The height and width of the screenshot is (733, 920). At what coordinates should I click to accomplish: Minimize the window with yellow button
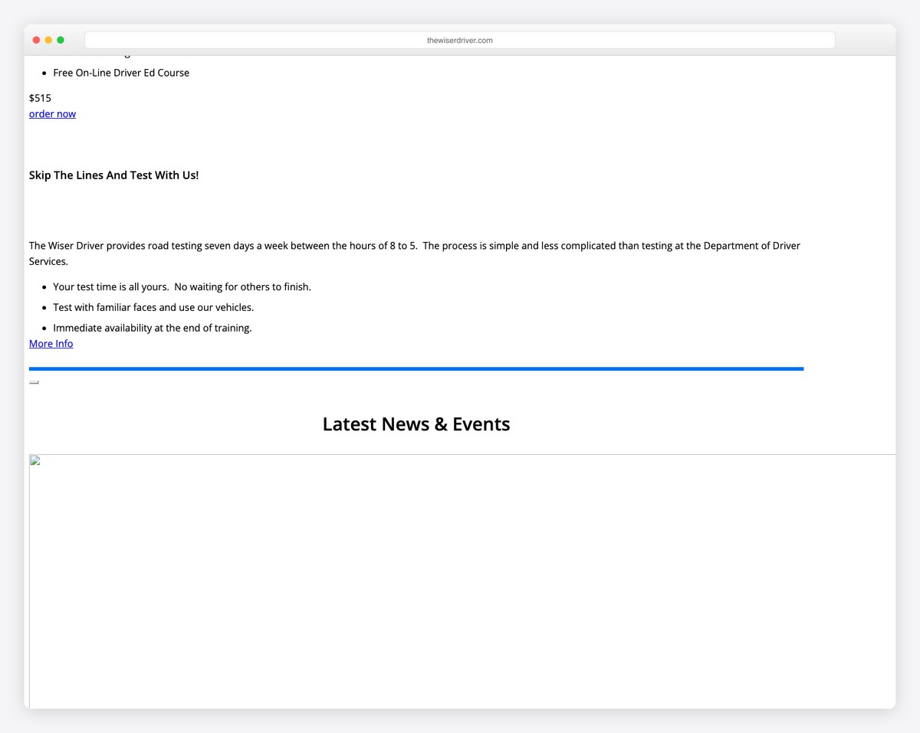coord(48,40)
